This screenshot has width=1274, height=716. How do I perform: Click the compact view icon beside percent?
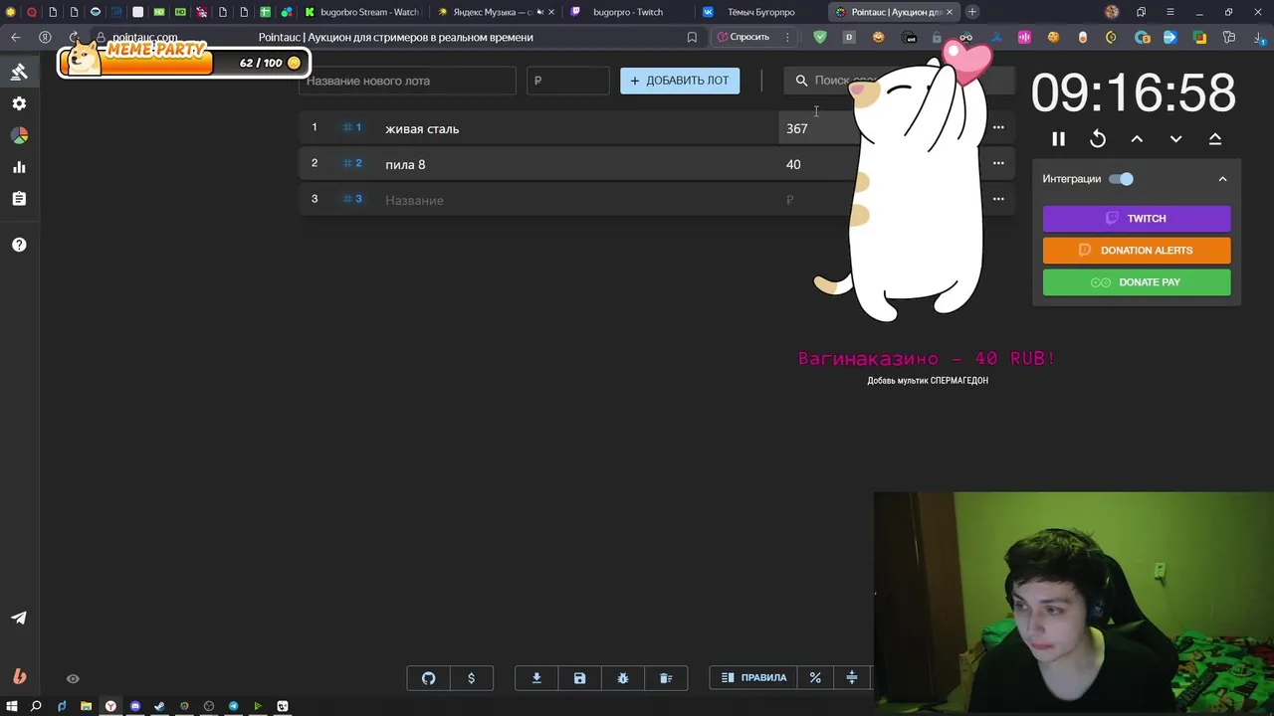coord(852,678)
